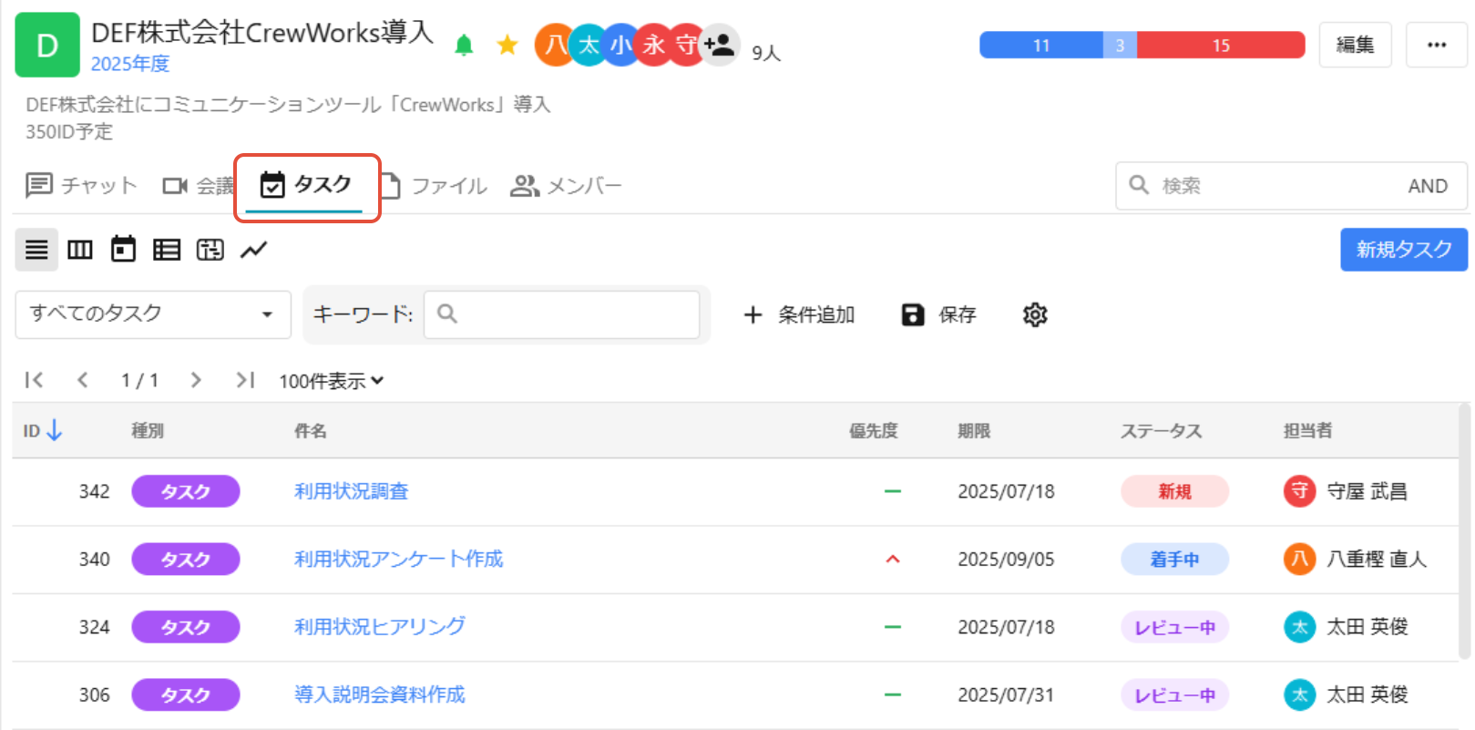Click the 着手中 status badge
Image resolution: width=1475 pixels, height=730 pixels.
pos(1175,560)
